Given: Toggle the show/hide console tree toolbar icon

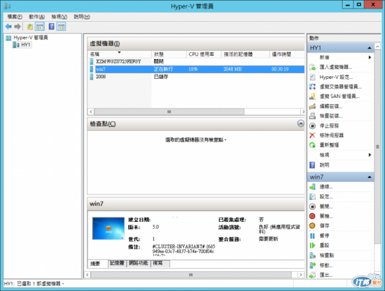Looking at the screenshot, I should 40,26.
